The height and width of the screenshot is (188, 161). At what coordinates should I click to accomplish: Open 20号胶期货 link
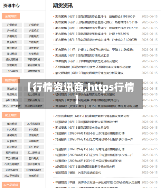pyautogui.click(x=34, y=124)
